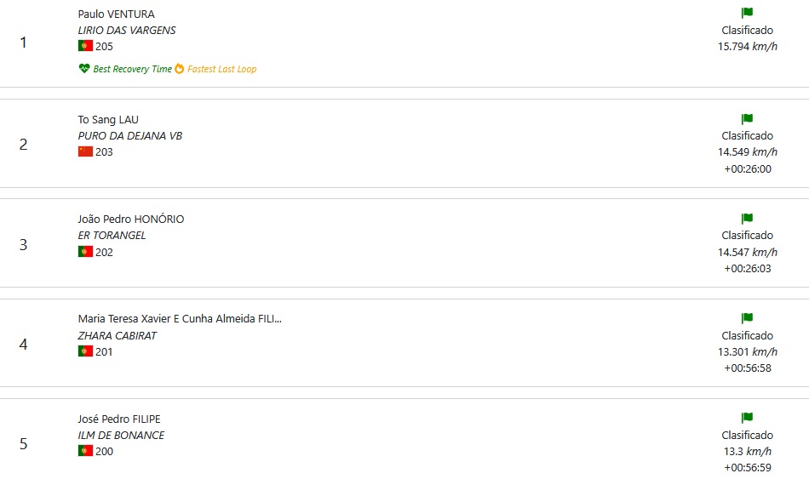This screenshot has width=809, height=479.
Task: Open horse LIRIO DAS VARGENS
Action: 127,31
